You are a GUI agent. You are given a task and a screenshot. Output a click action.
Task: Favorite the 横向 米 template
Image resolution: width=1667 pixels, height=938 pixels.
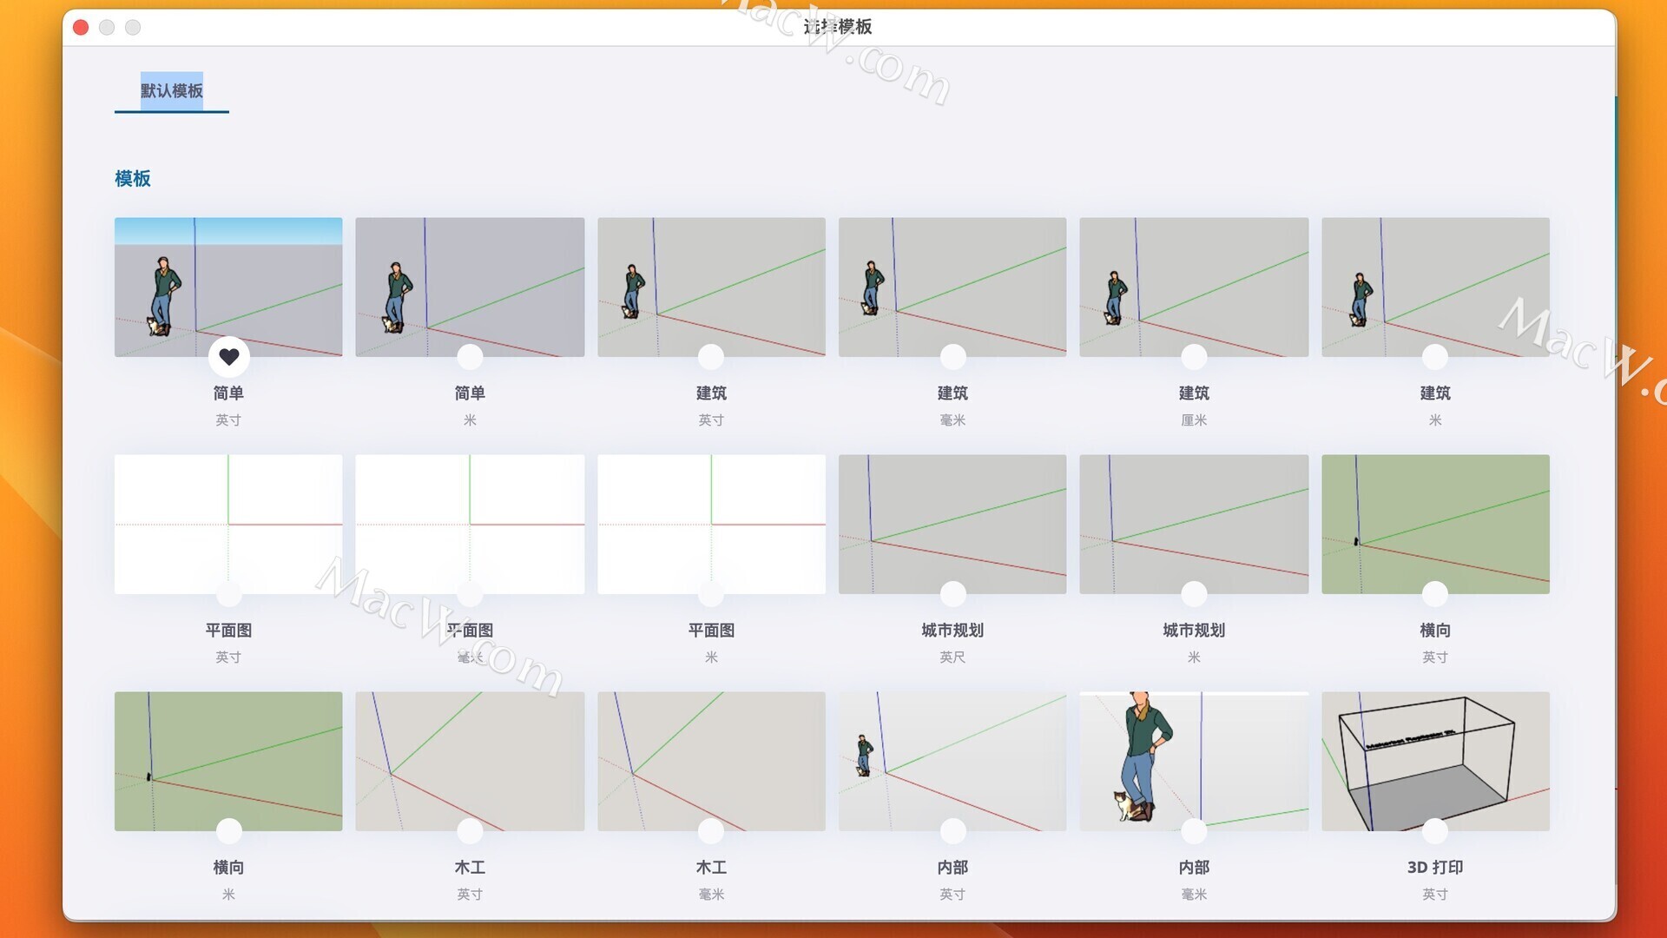click(x=229, y=830)
